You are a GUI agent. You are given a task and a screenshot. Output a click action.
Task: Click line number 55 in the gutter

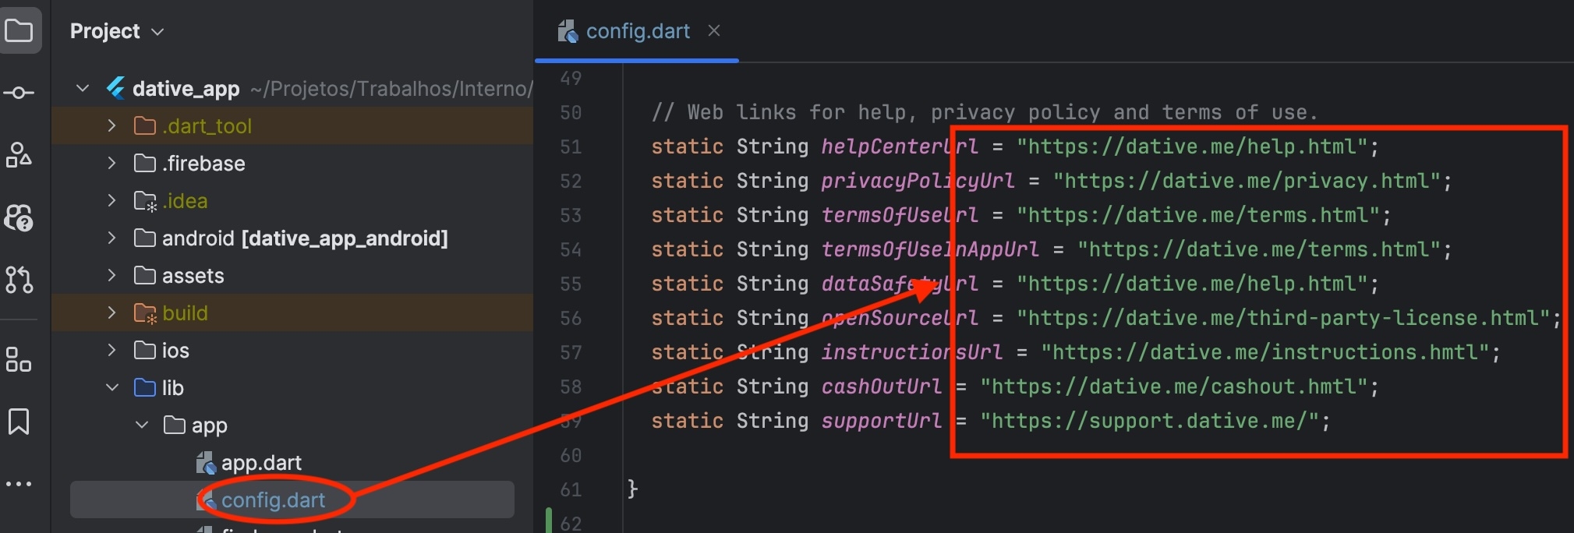click(x=571, y=284)
